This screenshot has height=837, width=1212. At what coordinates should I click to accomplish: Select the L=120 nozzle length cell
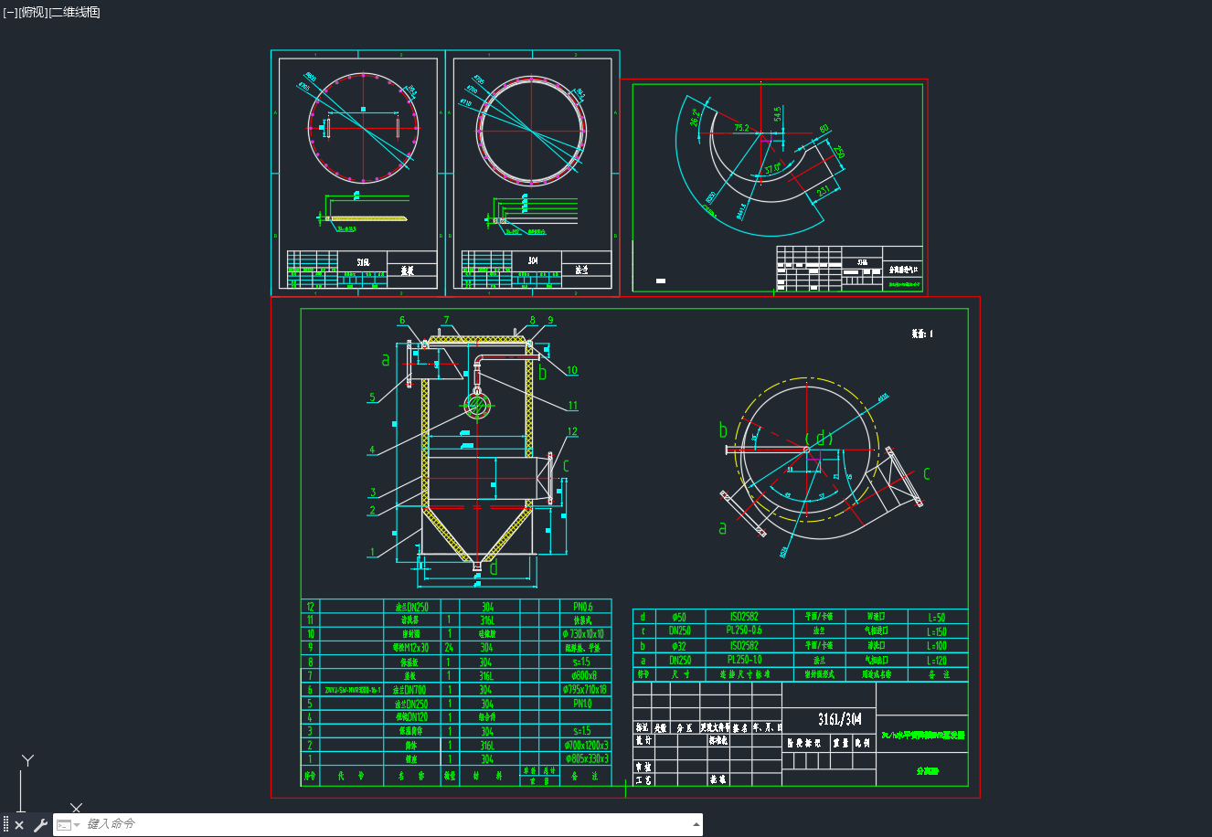coord(936,661)
